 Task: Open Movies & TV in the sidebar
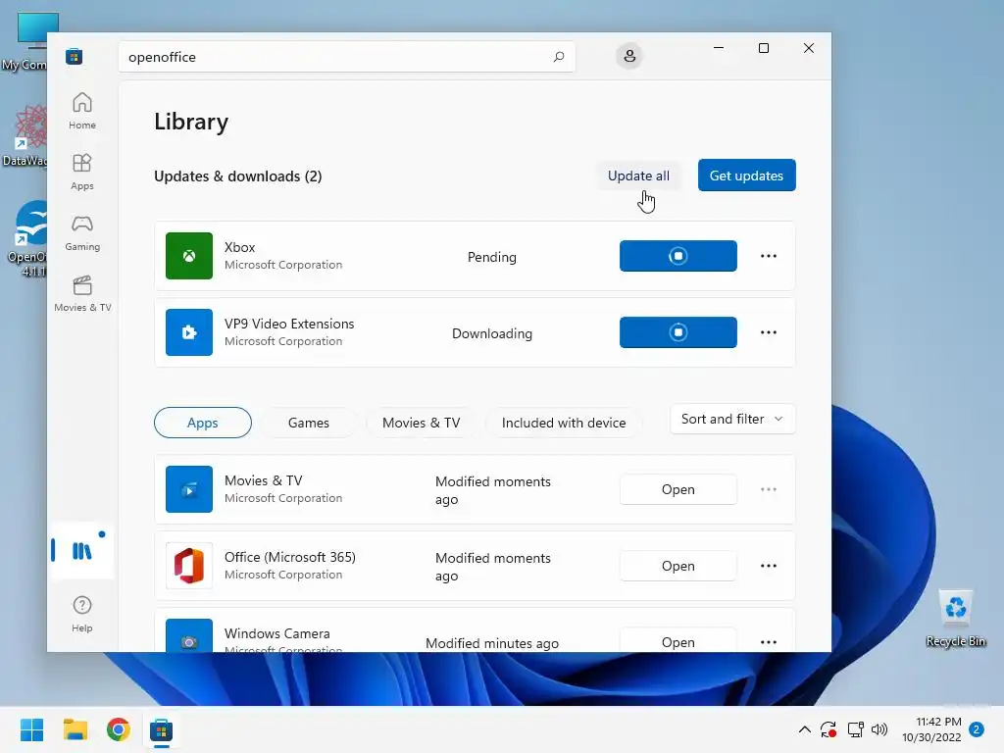[82, 293]
